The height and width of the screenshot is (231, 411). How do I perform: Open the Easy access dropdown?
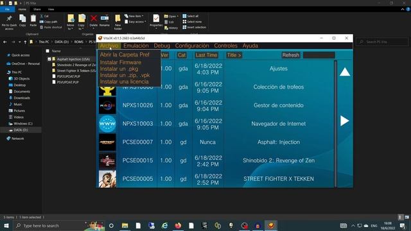point(136,22)
